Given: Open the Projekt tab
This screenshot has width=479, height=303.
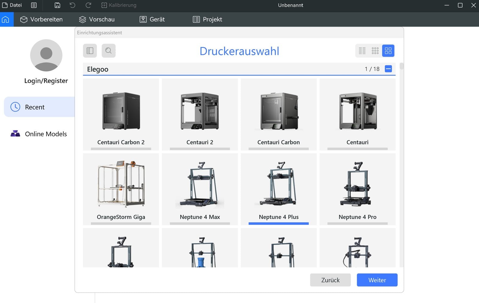Looking at the screenshot, I should point(207,19).
